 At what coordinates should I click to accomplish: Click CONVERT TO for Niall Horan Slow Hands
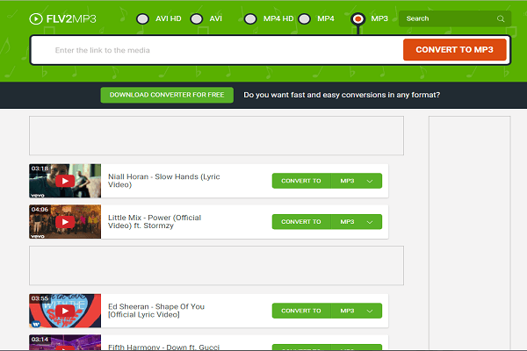tap(301, 181)
